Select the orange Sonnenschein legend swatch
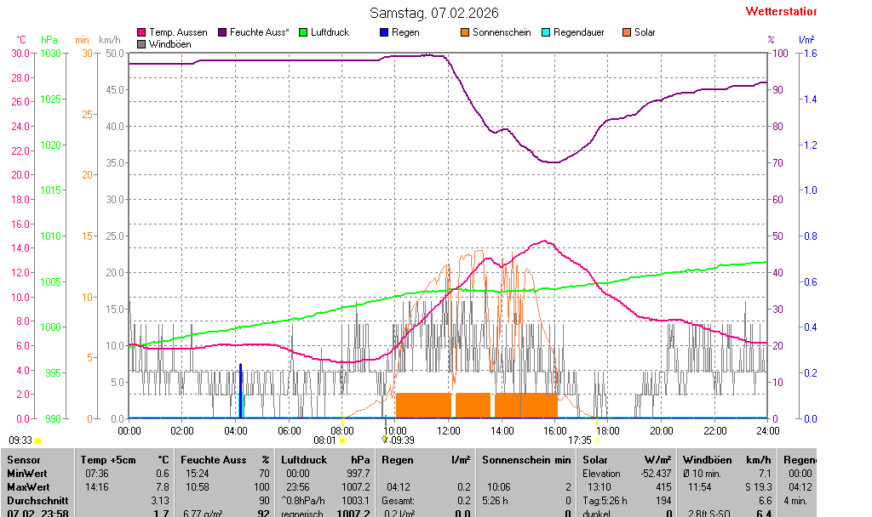872x517 pixels. [x=465, y=32]
